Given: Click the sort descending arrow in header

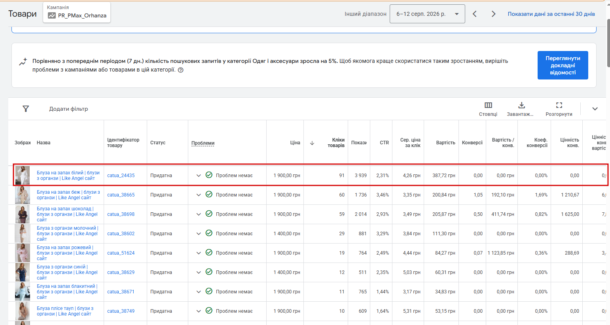Looking at the screenshot, I should [312, 143].
